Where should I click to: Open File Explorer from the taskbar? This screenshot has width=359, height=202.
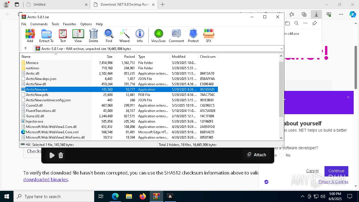click(129, 196)
